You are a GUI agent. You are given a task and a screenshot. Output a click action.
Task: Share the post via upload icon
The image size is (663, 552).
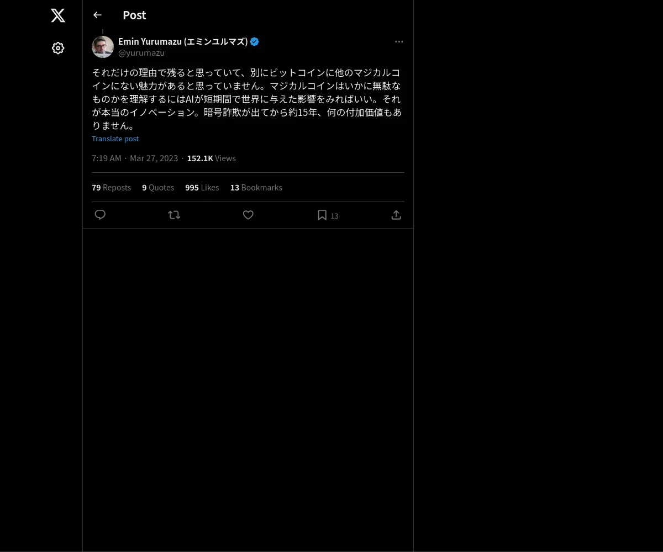point(396,215)
